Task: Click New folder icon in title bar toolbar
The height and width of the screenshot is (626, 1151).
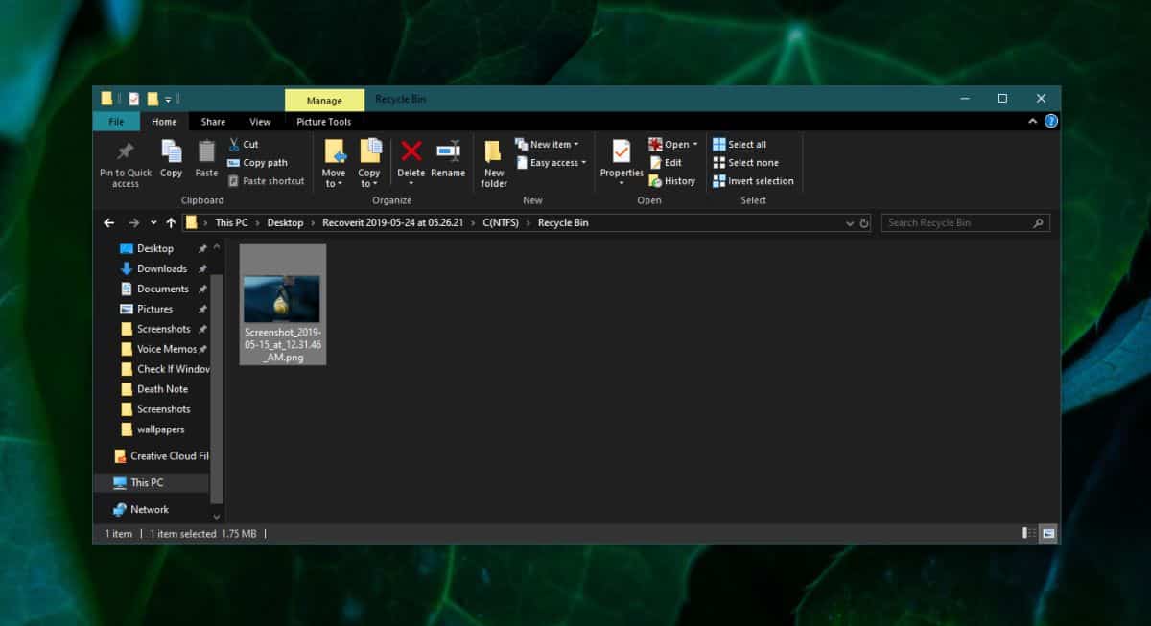Action: click(x=153, y=99)
